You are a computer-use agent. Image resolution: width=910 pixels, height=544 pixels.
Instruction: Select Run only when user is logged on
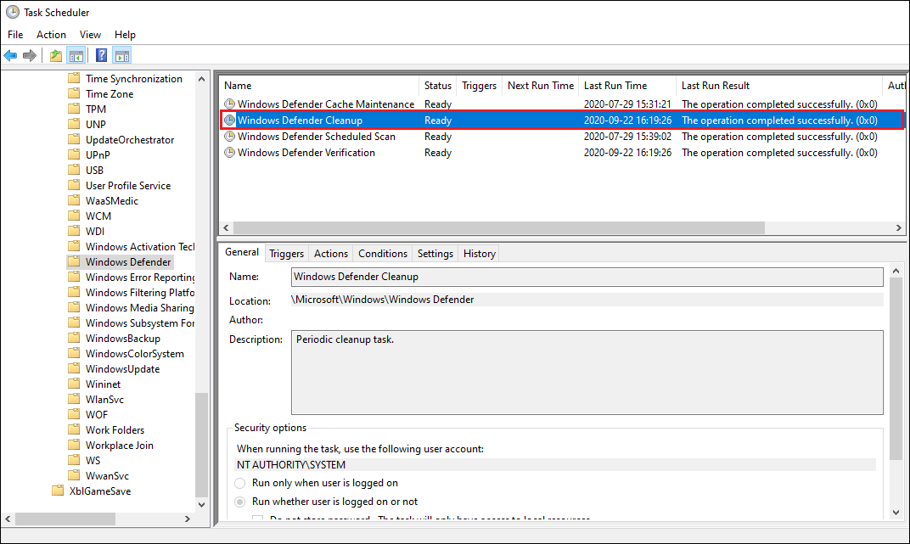(239, 483)
